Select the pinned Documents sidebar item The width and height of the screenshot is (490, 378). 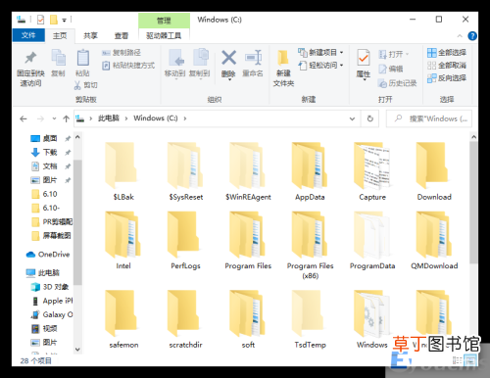(x=50, y=166)
